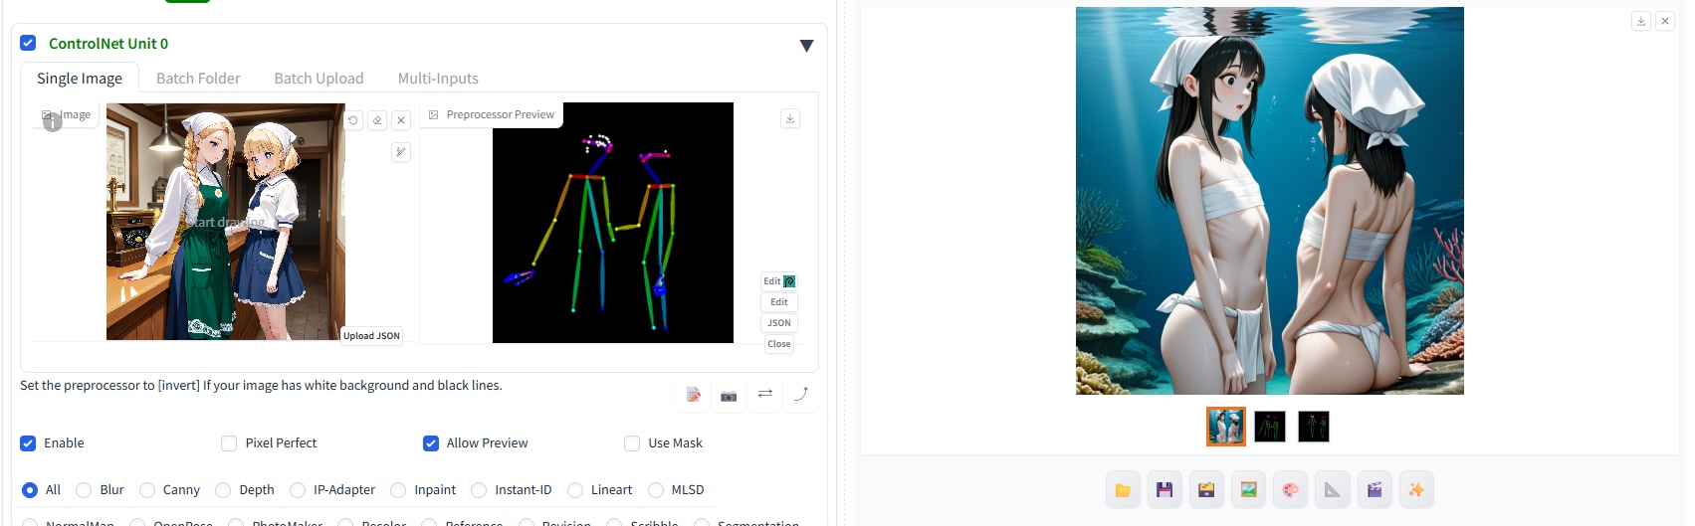
Task: Click the Upload JSON button
Action: 372,336
